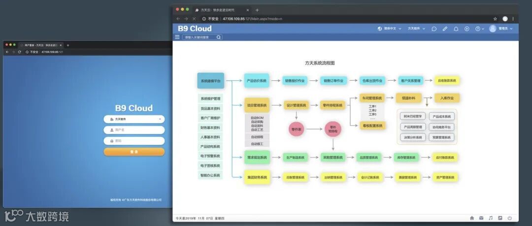532x226 pixels.
Task: Click the 项目管理系统 flowchart node
Action: coord(257,105)
